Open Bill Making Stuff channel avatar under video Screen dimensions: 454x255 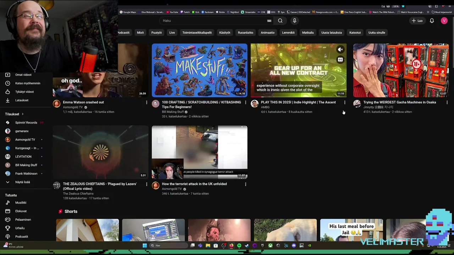coord(155,103)
